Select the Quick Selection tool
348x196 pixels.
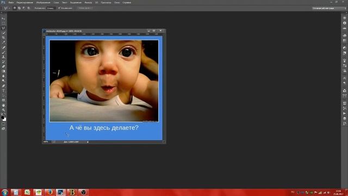(x=3, y=33)
